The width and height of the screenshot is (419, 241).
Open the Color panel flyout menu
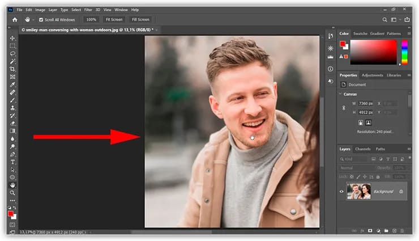point(409,33)
